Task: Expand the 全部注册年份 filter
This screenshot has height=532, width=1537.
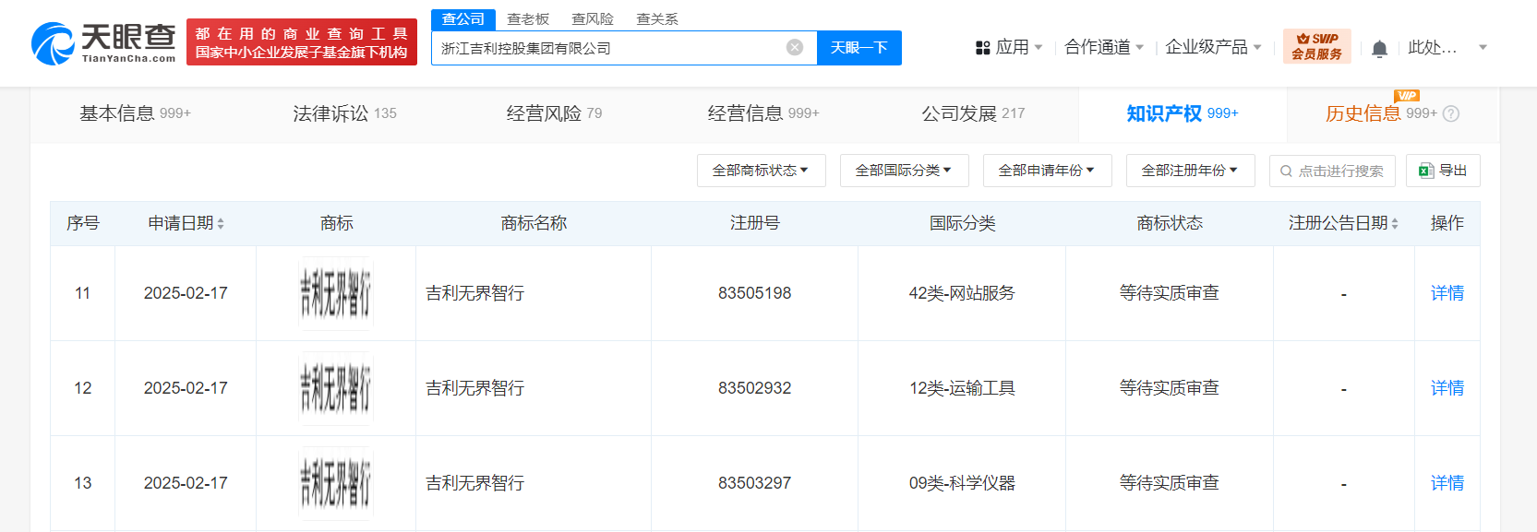Action: pyautogui.click(x=1190, y=171)
